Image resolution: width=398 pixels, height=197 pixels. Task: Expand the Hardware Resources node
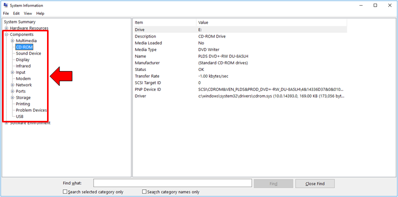point(6,28)
